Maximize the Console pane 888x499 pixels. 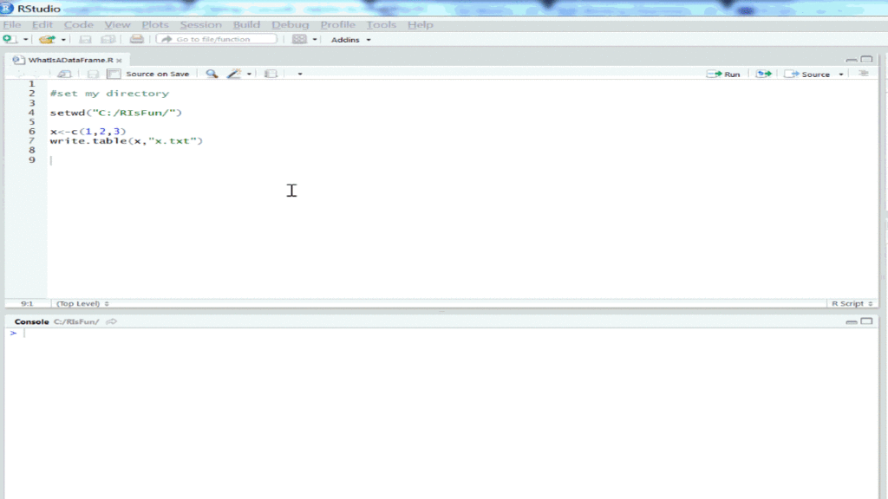click(866, 321)
